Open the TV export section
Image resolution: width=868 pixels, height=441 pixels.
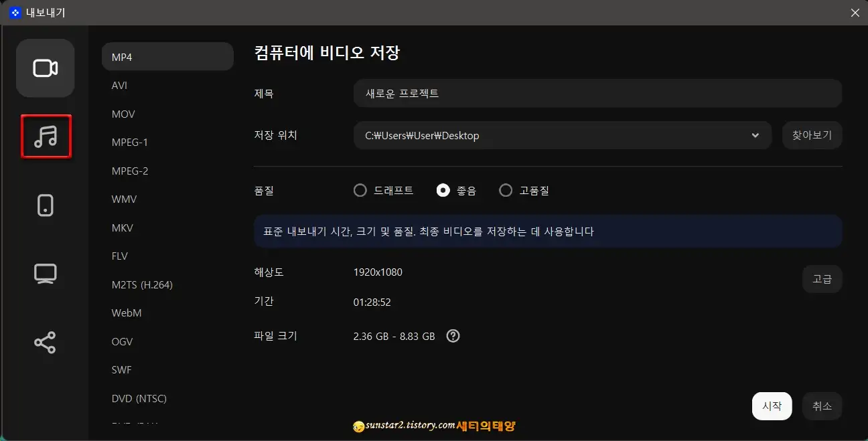coord(45,273)
